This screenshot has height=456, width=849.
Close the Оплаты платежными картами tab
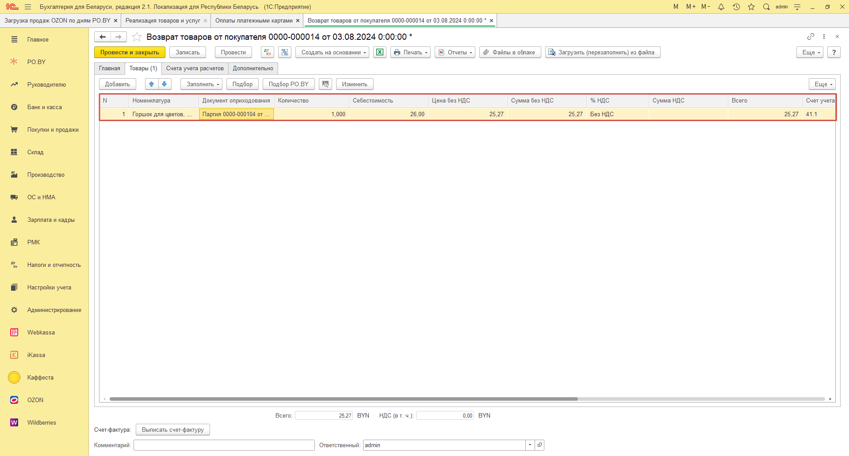(298, 21)
